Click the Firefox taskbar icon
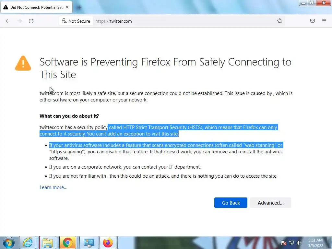332x249 pixels. click(108, 243)
